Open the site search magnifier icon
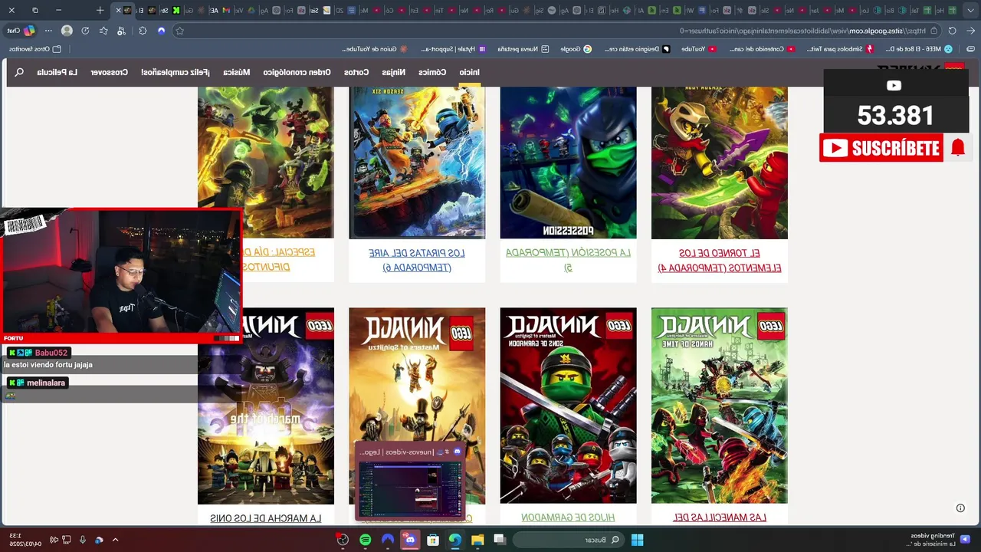Image resolution: width=981 pixels, height=552 pixels. (19, 72)
